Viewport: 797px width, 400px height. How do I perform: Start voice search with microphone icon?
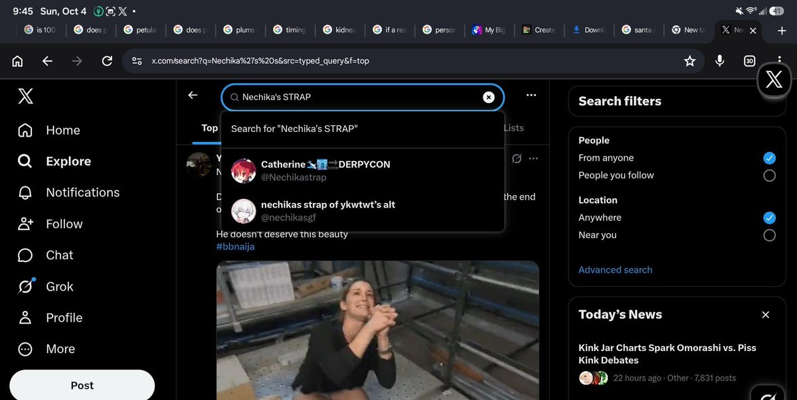click(720, 61)
